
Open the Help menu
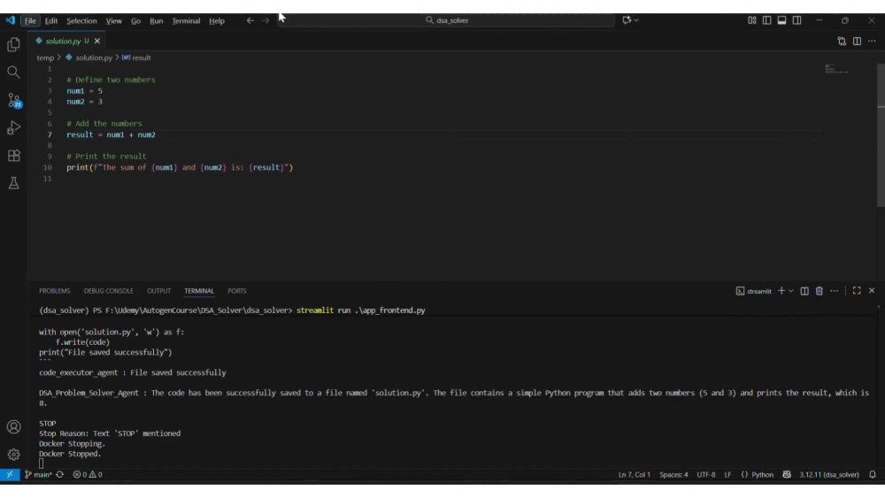[217, 21]
